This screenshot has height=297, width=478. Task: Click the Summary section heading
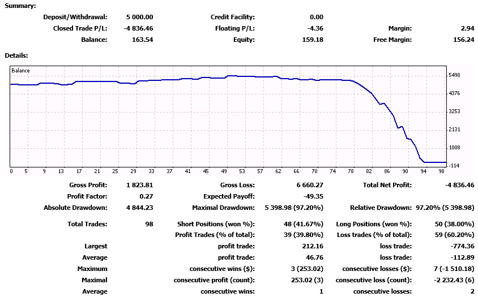20,6
